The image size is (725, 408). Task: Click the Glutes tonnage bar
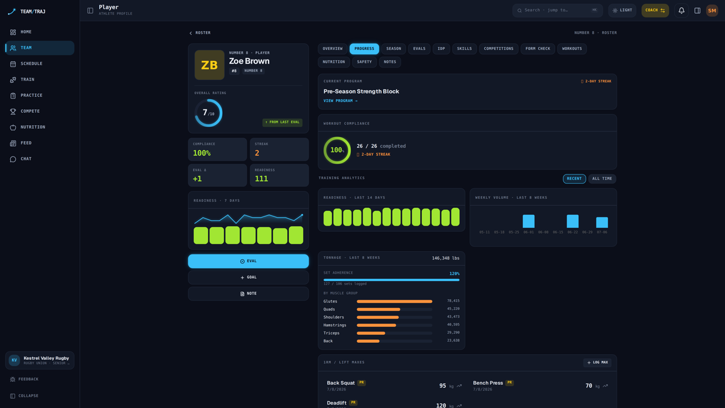pyautogui.click(x=394, y=301)
